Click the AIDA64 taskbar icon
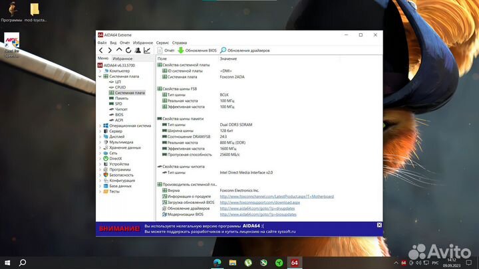The image size is (479, 269). (294, 262)
